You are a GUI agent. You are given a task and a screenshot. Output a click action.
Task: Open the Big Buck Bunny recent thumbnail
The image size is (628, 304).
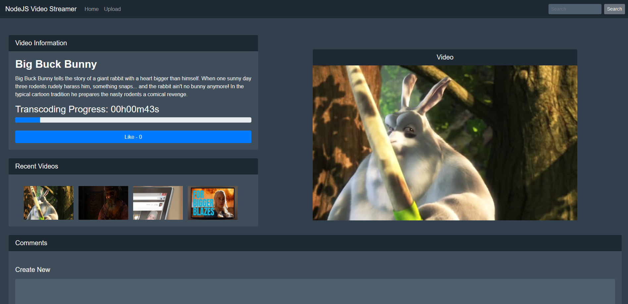(49, 203)
